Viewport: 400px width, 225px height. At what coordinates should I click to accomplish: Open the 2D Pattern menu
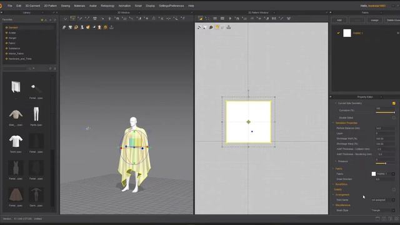pyautogui.click(x=50, y=6)
